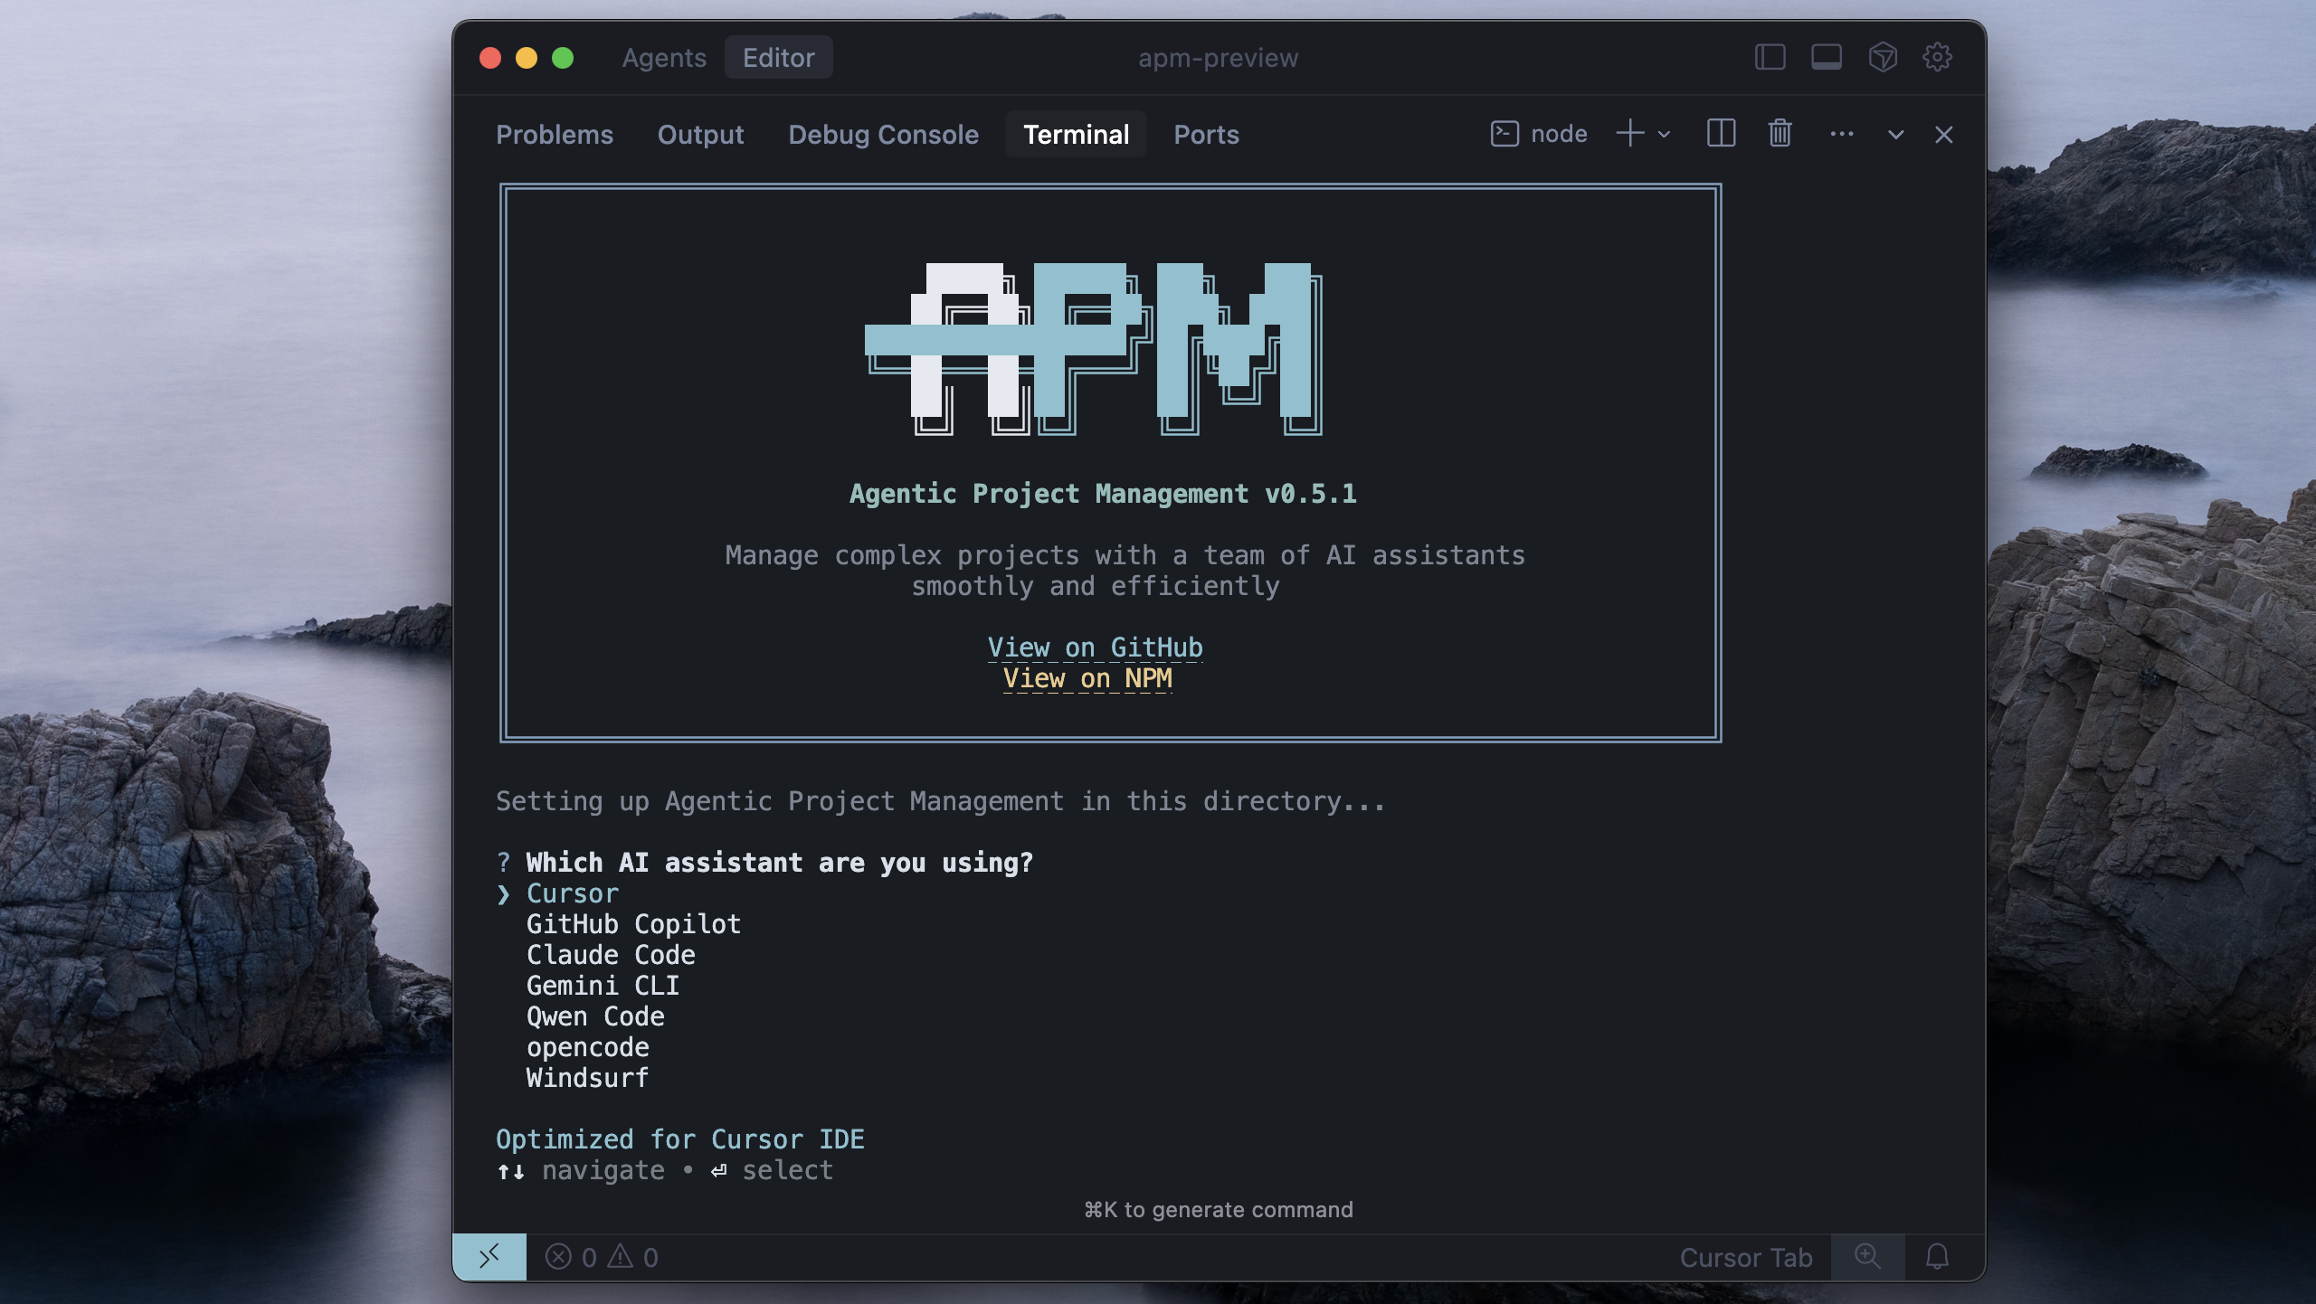Switch to the Problems tab
The width and height of the screenshot is (2316, 1304).
(555, 134)
